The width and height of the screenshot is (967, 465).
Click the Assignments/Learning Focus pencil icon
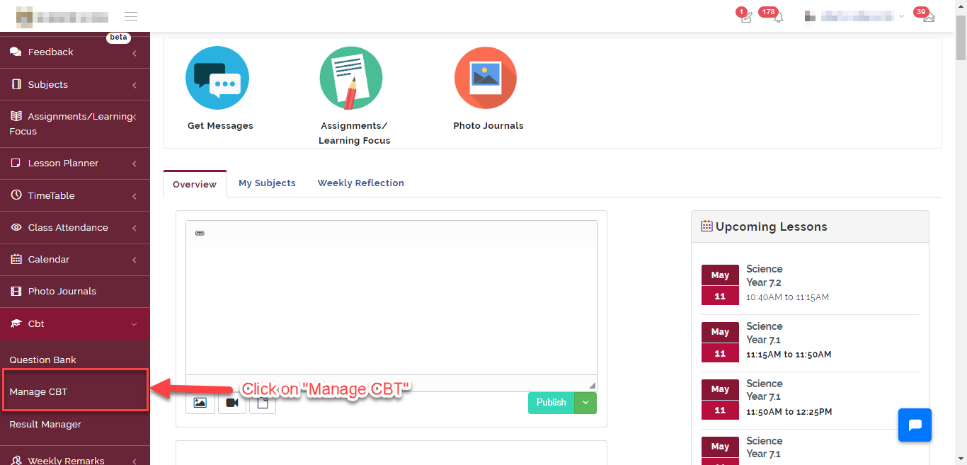(351, 78)
